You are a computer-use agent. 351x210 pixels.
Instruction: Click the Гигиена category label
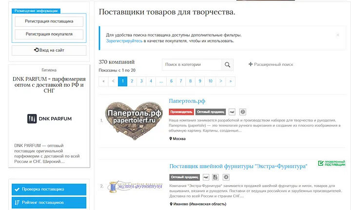(49, 70)
